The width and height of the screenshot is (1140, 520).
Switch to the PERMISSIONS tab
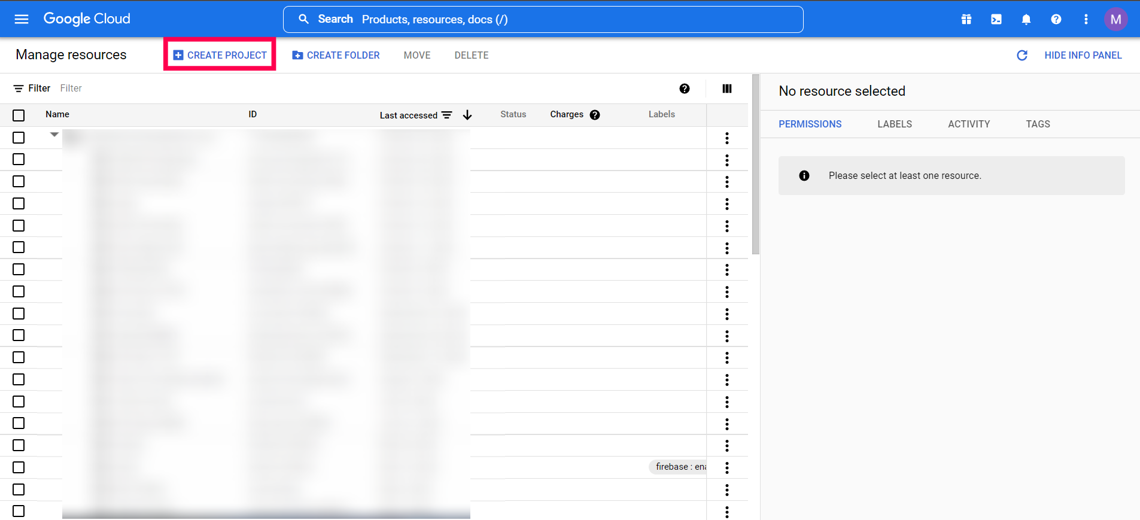[x=810, y=124]
